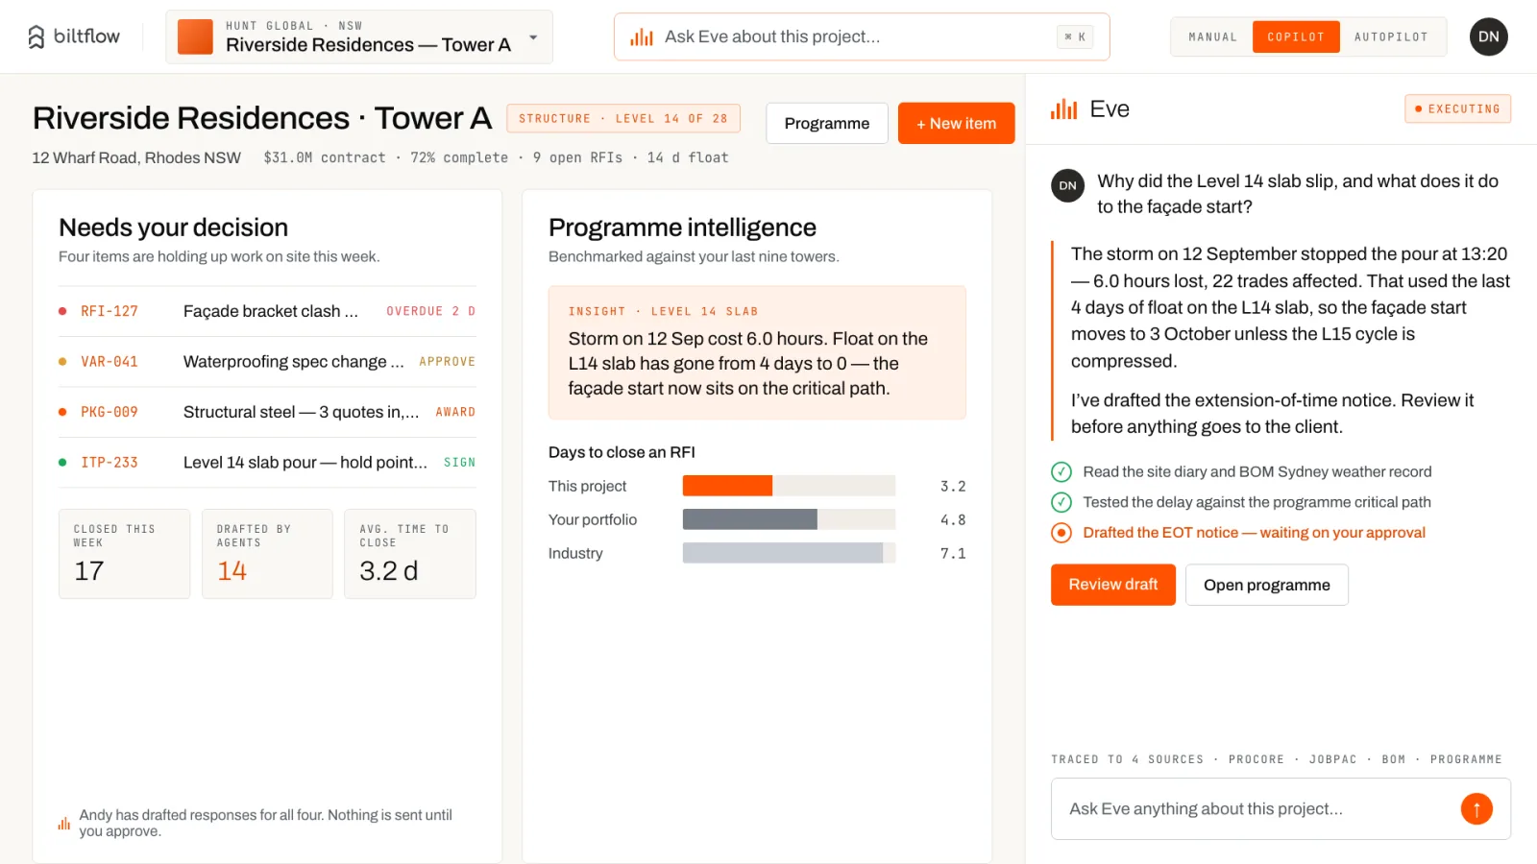This screenshot has height=864, width=1537.
Task: Click Open programme button in Eve panel
Action: tap(1267, 585)
